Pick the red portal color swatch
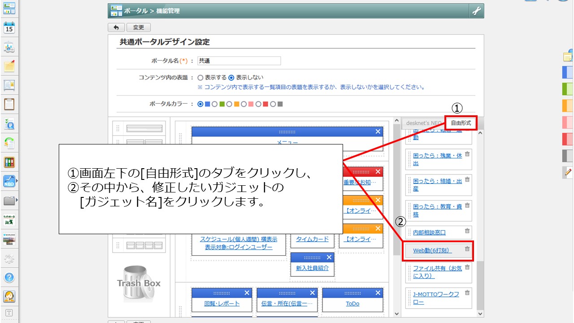The width and height of the screenshot is (574, 323). 258,104
